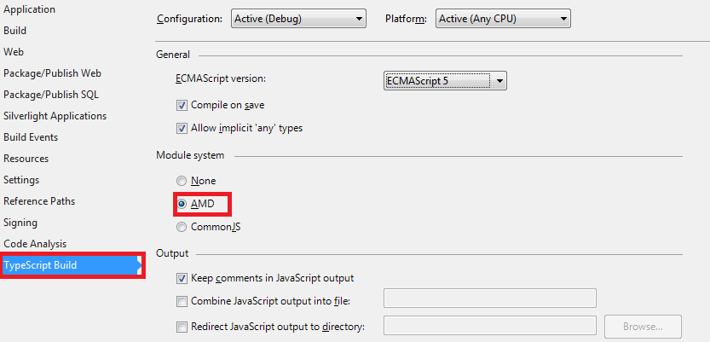This screenshot has height=342, width=710.
Task: Toggle Keep comments in JavaScript output
Action: 182,279
